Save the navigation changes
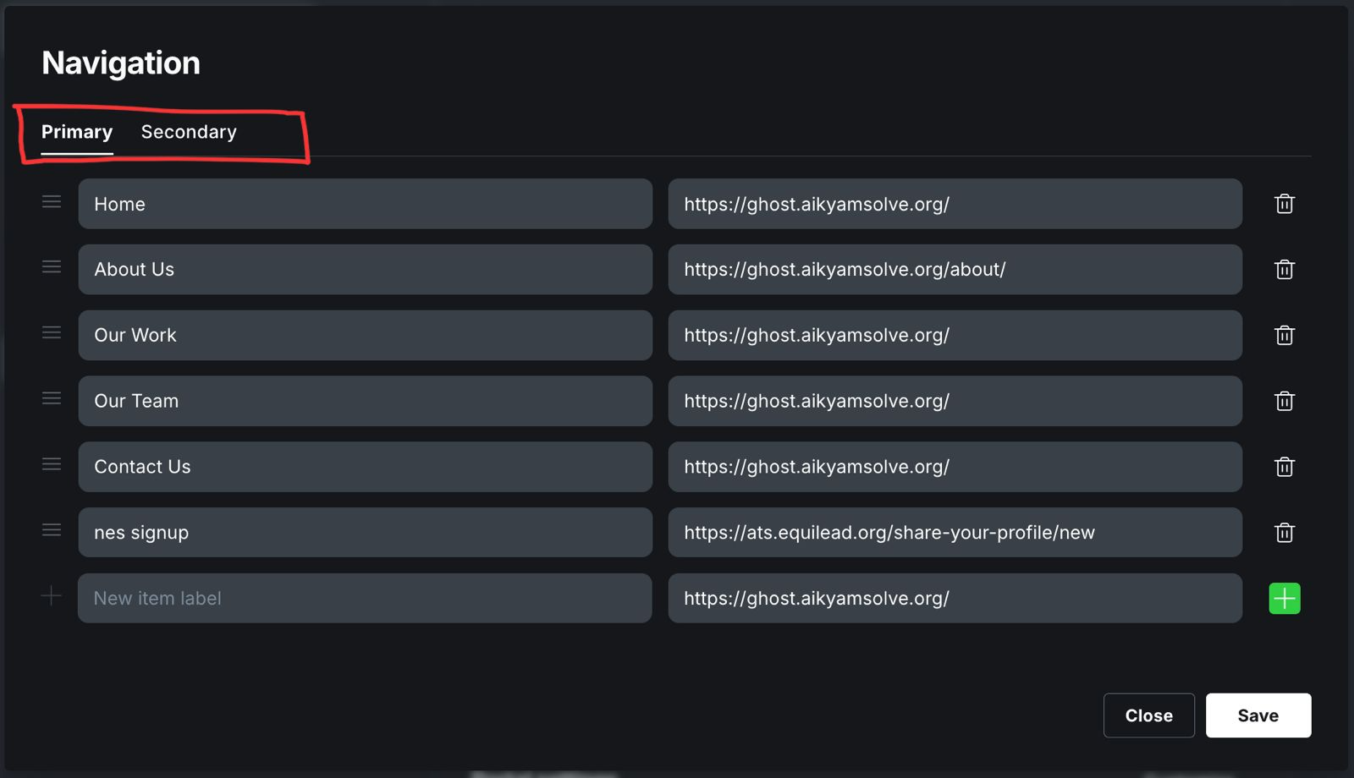 [x=1258, y=715]
